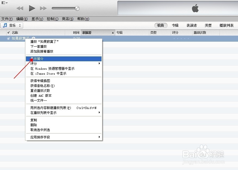Sort by the 专辑 column header
238x170 pixels.
point(132,32)
